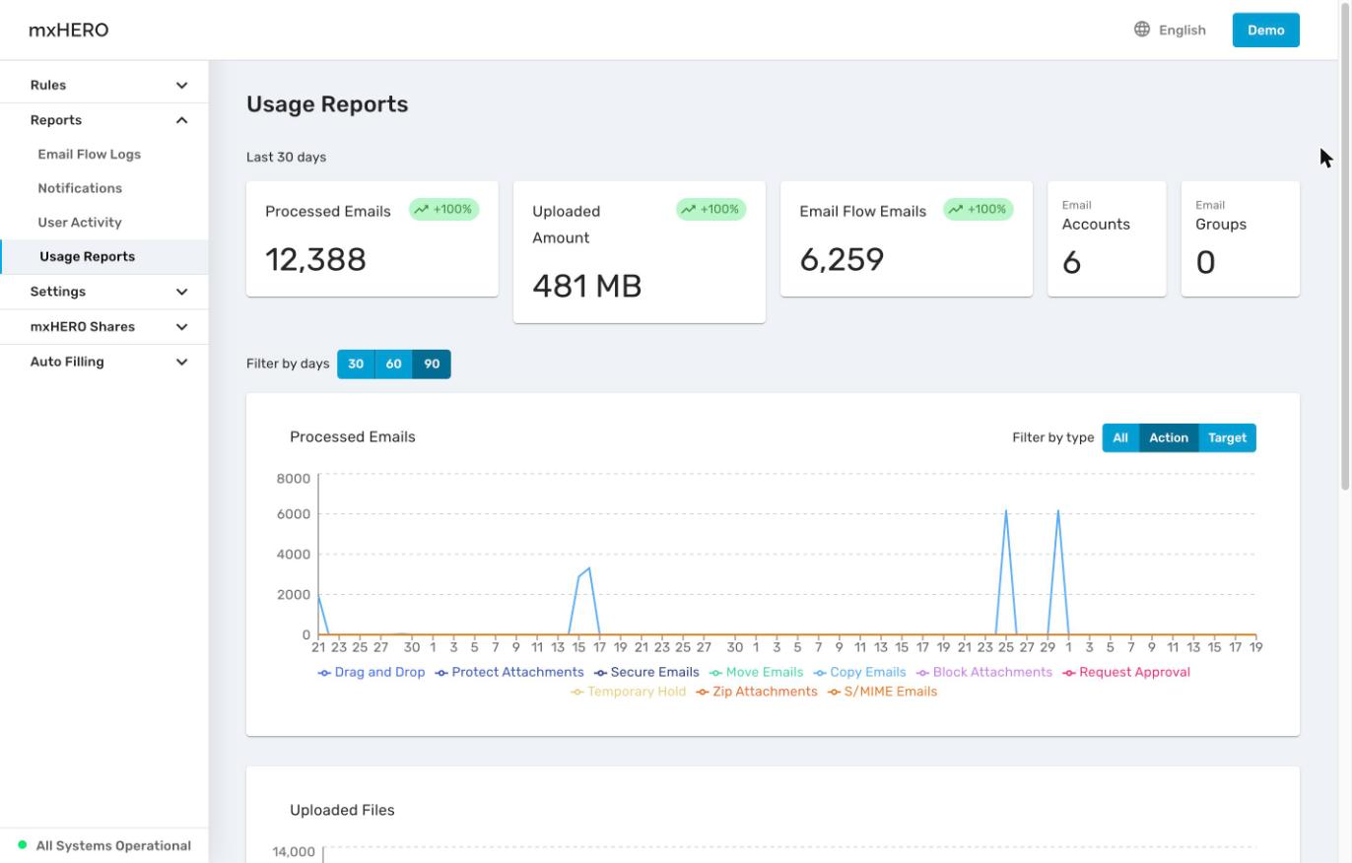Select Target in Filter by type

[x=1227, y=437]
